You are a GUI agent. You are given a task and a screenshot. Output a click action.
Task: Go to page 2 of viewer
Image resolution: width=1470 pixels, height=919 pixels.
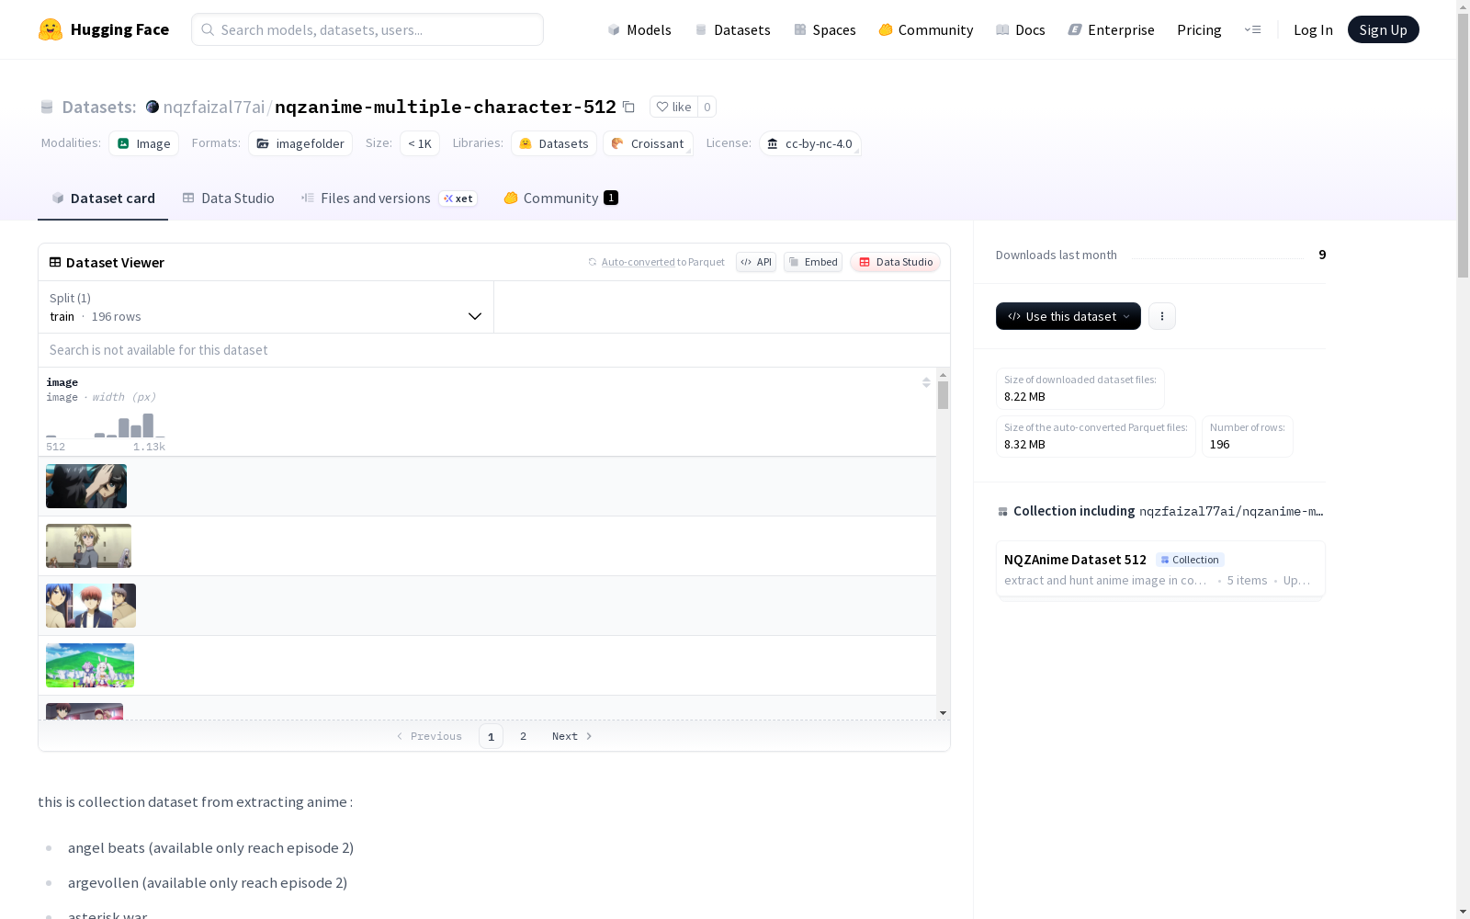523,736
